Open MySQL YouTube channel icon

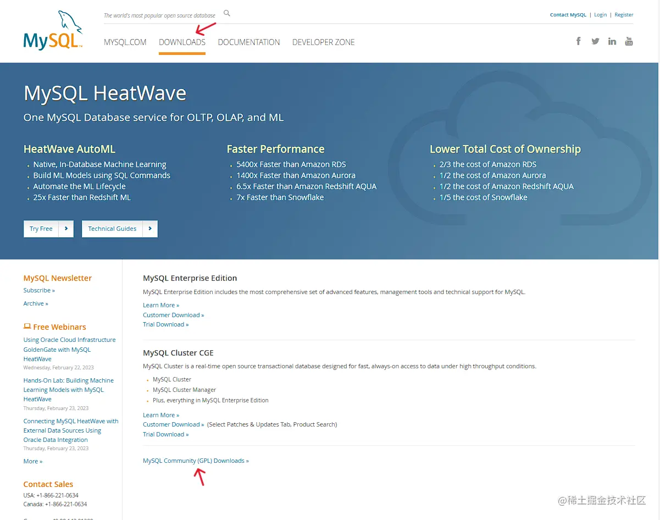[x=629, y=41]
